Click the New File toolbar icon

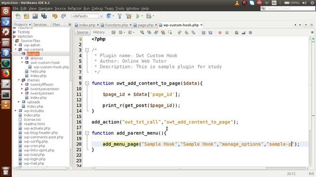point(18,16)
